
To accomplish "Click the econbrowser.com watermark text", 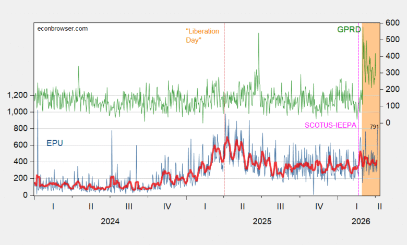I will coord(62,28).
